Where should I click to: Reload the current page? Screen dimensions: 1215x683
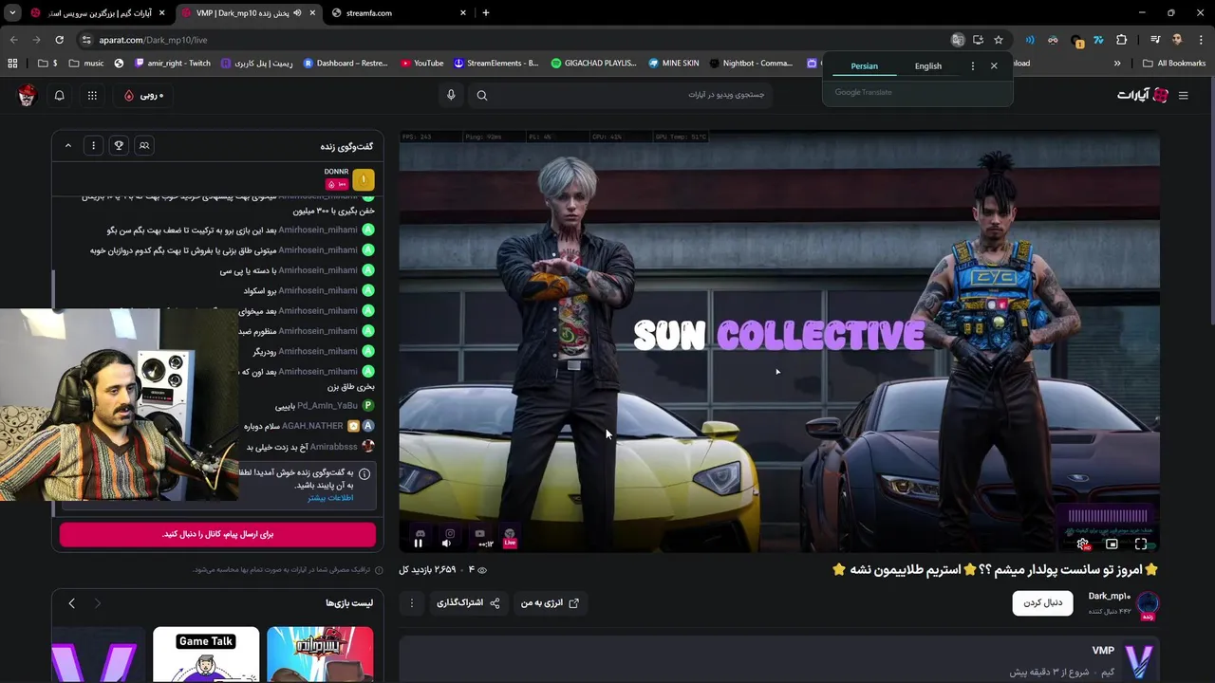pyautogui.click(x=59, y=40)
